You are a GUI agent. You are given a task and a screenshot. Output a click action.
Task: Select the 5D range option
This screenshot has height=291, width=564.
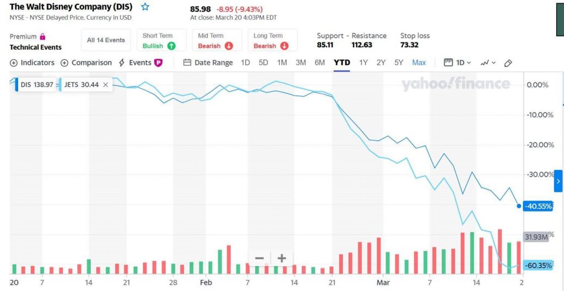[x=263, y=63]
